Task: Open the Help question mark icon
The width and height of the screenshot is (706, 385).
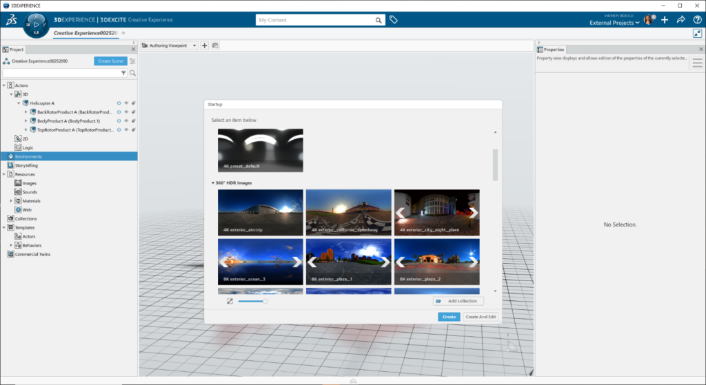Action: tap(697, 20)
